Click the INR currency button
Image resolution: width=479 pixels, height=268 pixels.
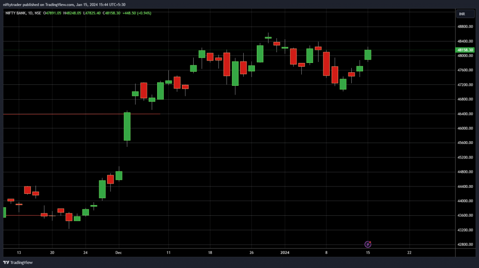(465, 14)
